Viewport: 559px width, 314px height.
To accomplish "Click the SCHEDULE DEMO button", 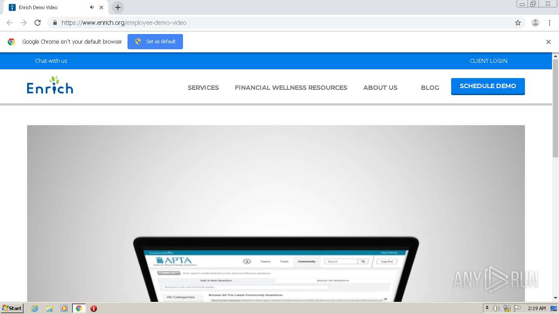I will (488, 86).
